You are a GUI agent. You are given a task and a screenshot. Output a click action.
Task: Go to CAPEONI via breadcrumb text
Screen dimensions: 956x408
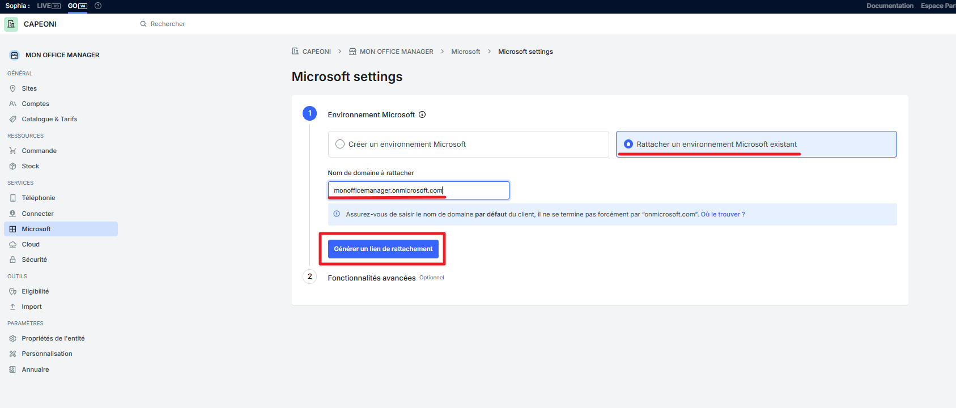tap(317, 52)
